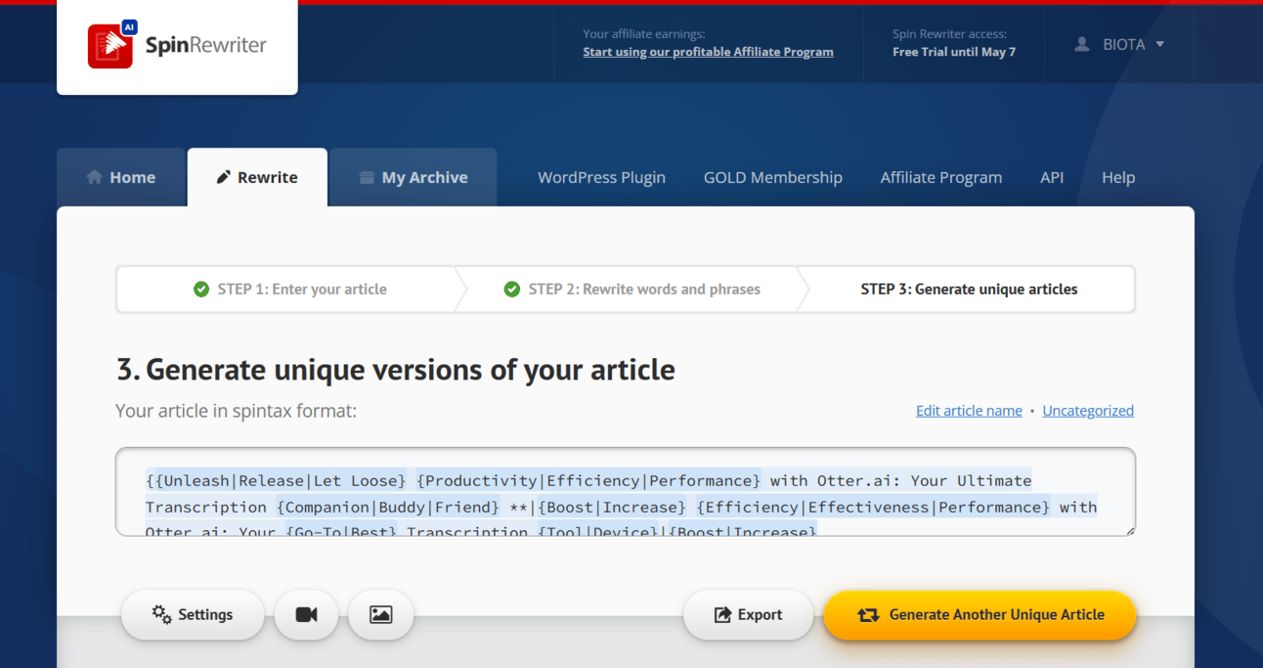1263x668 pixels.
Task: Go back to STEP 1: Enter your article
Action: coord(290,289)
